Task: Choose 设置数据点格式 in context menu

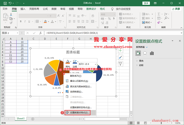Action: (80, 113)
